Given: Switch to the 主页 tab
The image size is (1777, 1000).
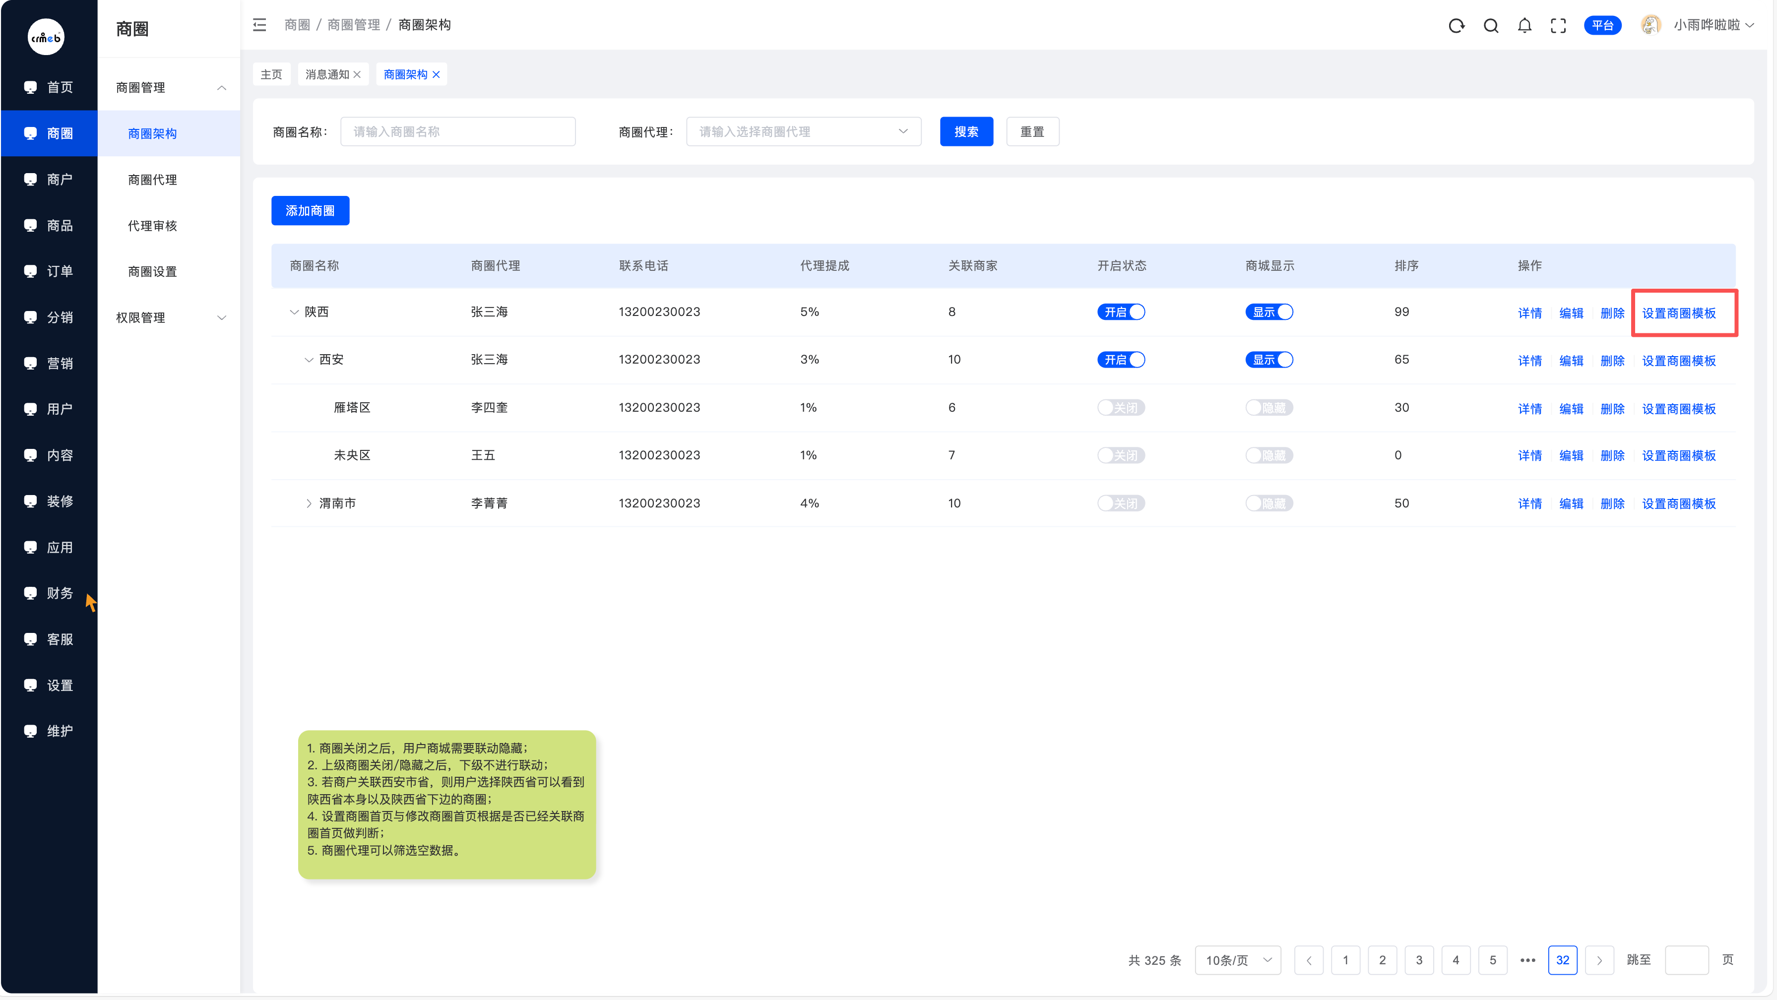Looking at the screenshot, I should tap(271, 74).
